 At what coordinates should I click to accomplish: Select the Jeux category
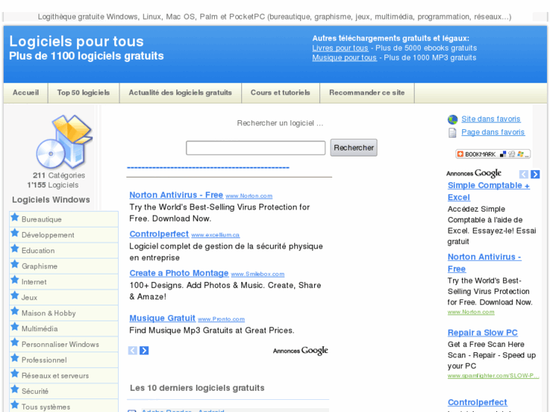64,297
